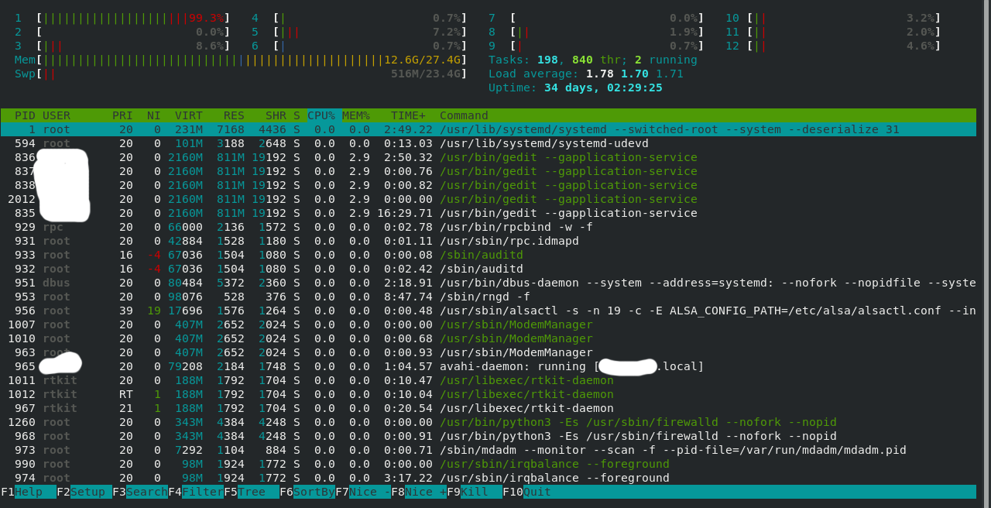Open F6 SortBy options
Viewport: 991px width, 508px height.
[x=307, y=492]
